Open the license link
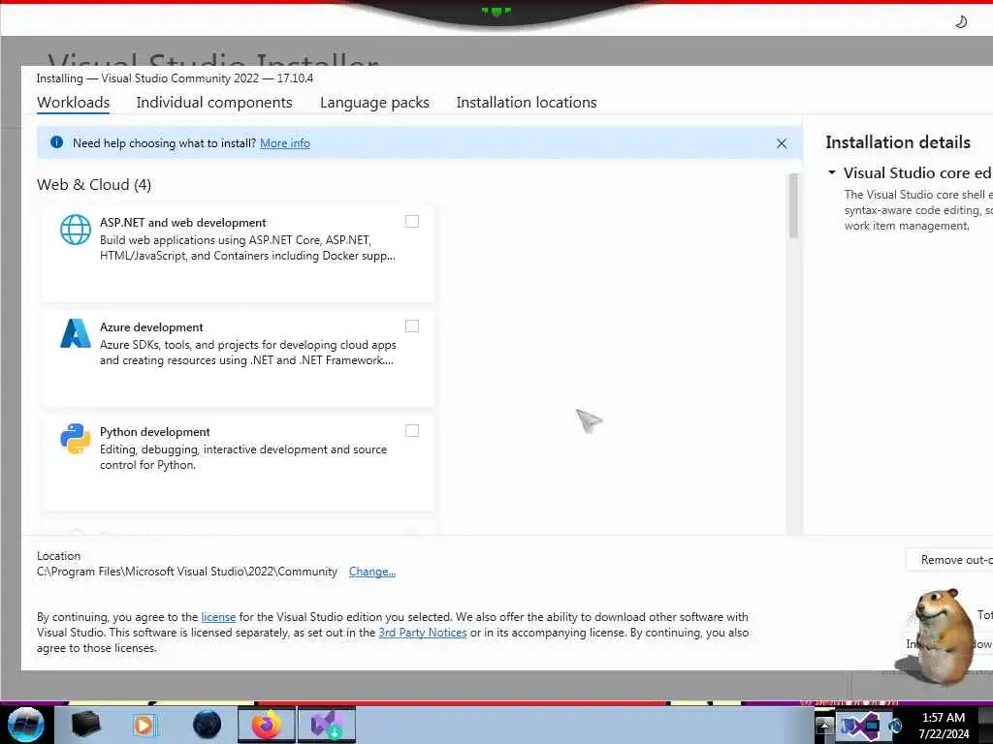This screenshot has width=993, height=744. pos(218,617)
